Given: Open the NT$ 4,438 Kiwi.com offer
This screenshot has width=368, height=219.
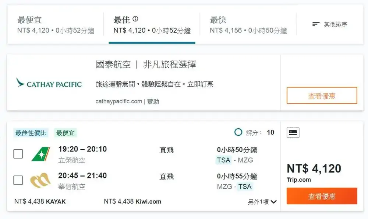Looking at the screenshot, I should [132, 202].
